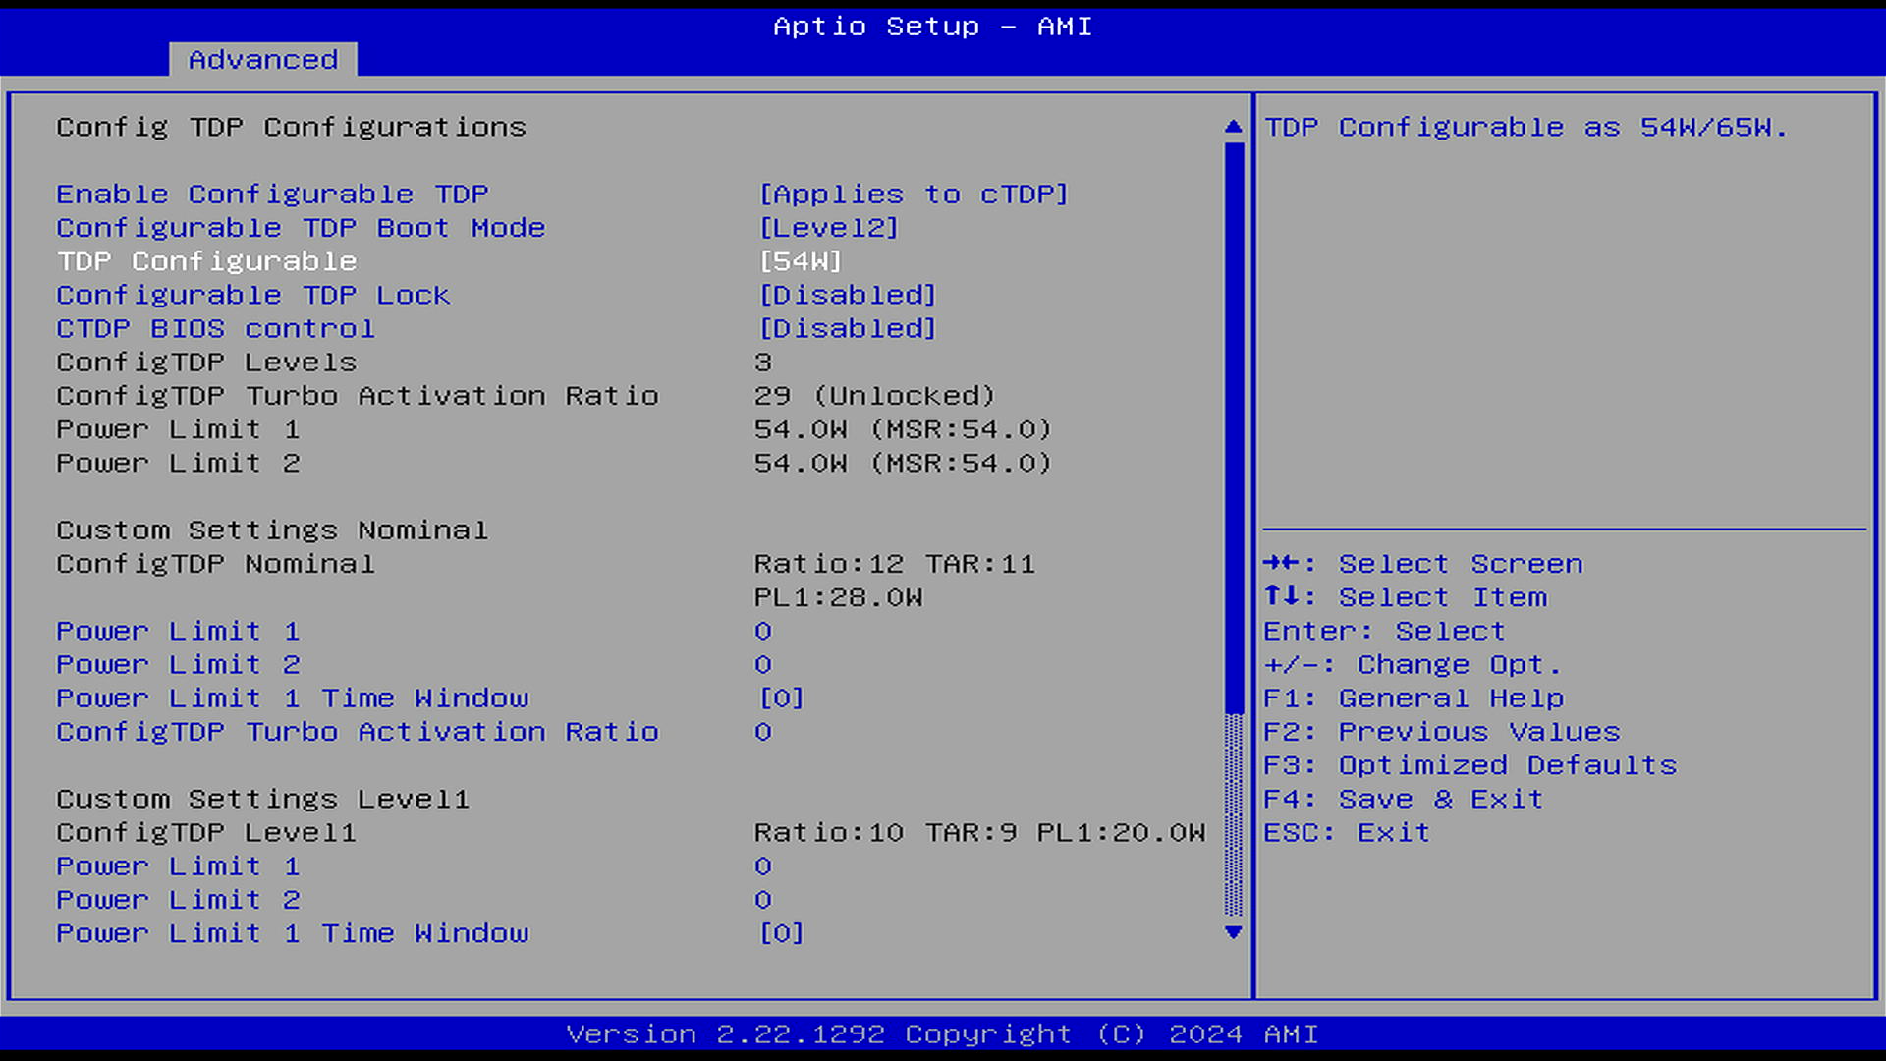Screen dimensions: 1886x1061
Task: Select Nominal Power Limit 2 setting
Action: coord(178,664)
